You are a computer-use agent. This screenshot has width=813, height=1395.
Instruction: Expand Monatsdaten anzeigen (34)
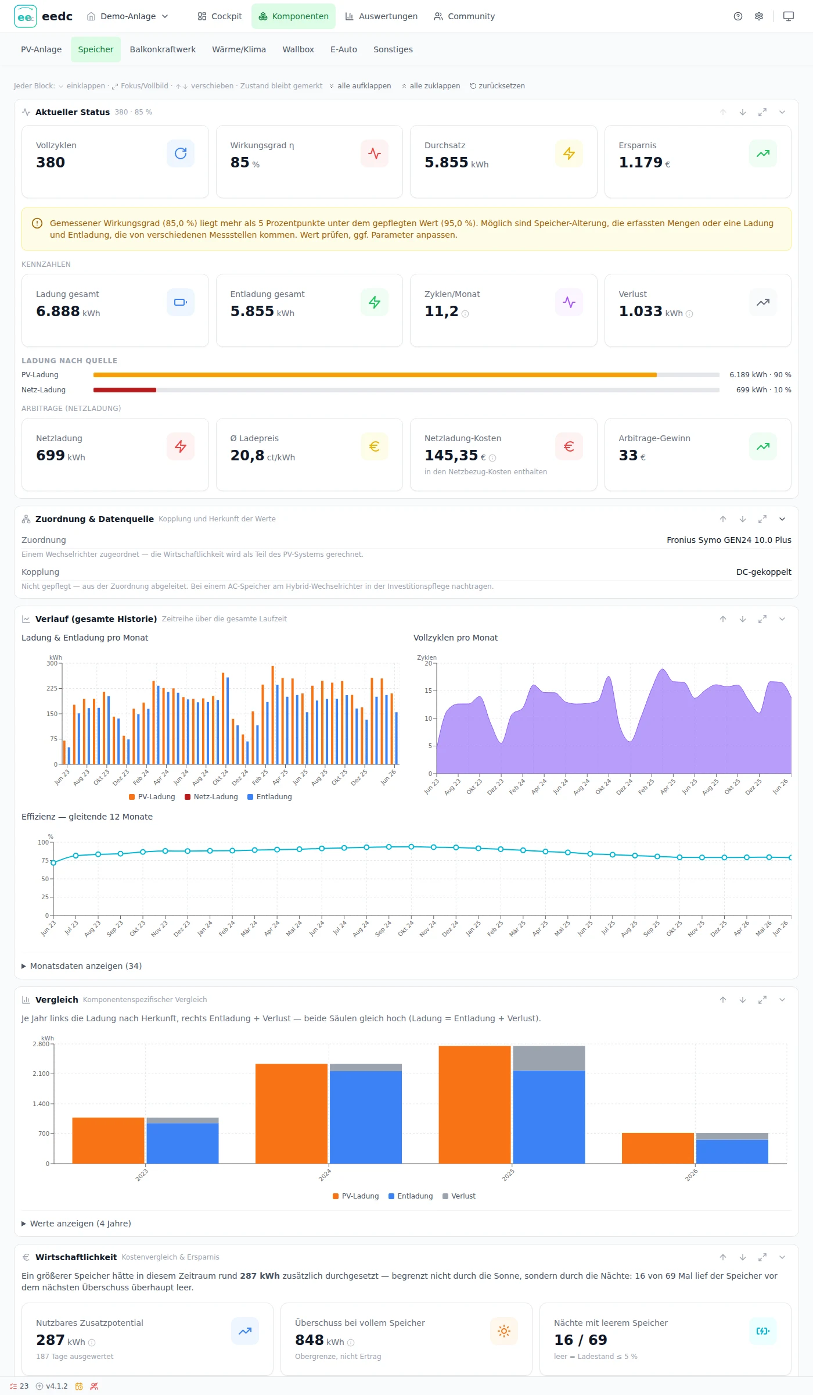[x=82, y=966]
